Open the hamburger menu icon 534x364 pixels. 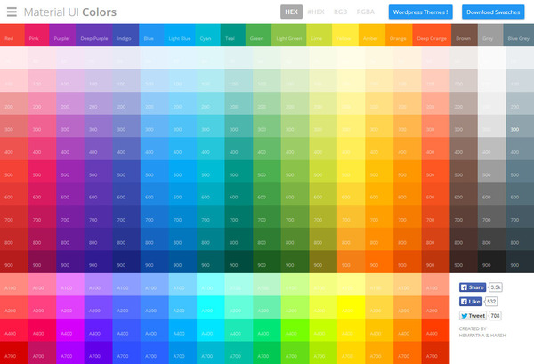pyautogui.click(x=12, y=12)
